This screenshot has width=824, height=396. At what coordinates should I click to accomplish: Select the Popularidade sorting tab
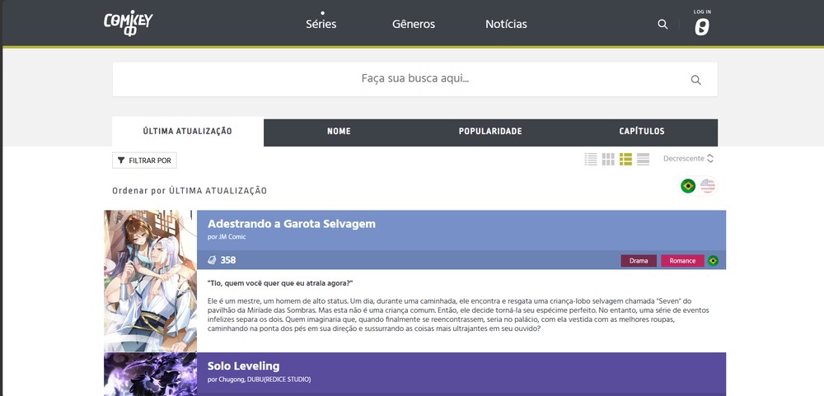point(490,131)
